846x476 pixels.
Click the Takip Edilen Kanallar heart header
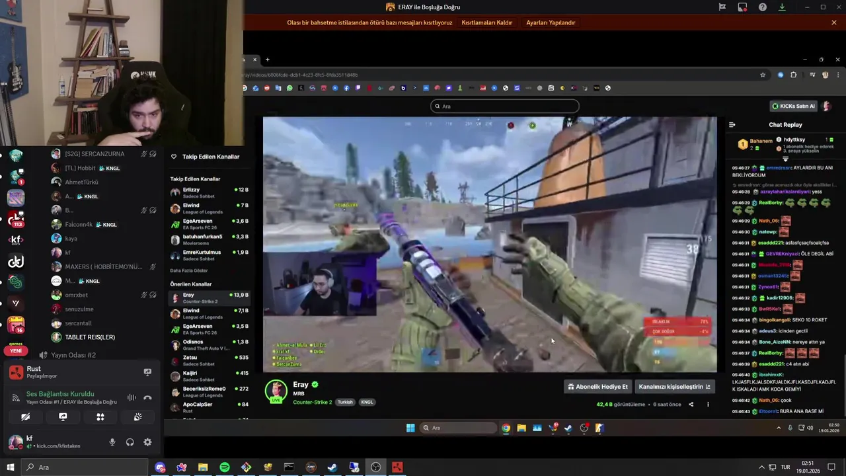click(206, 157)
